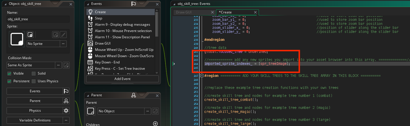Switch to the *Create code tab

point(225,12)
